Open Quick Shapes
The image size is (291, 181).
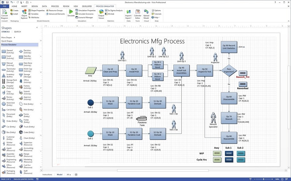7,41
